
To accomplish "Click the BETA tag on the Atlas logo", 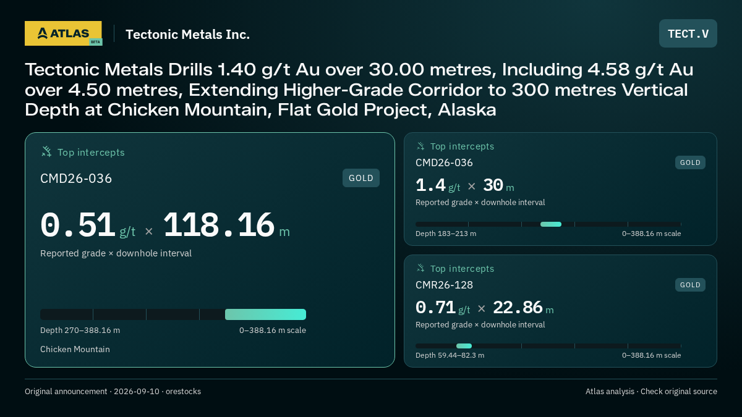I will [x=95, y=42].
